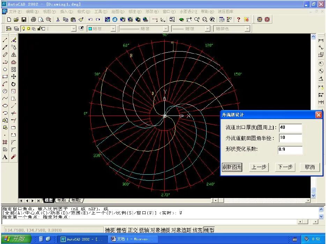Click the color swatch in color control
This screenshot has width=326, height=244.
pos(90,29)
